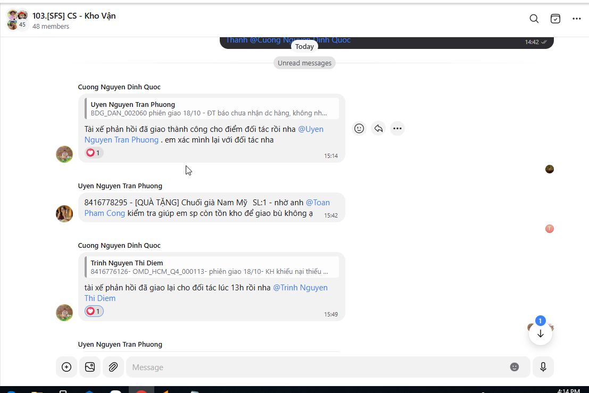Image resolution: width=589 pixels, height=393 pixels.
Task: Open the checkbox calendar icon in the header
Action: 555,19
